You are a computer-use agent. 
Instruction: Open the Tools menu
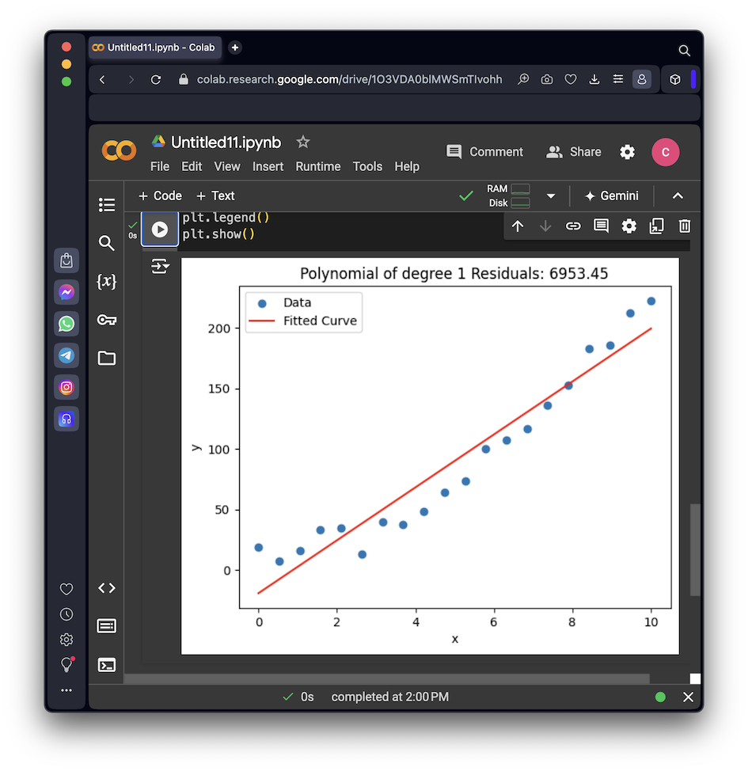pyautogui.click(x=367, y=167)
